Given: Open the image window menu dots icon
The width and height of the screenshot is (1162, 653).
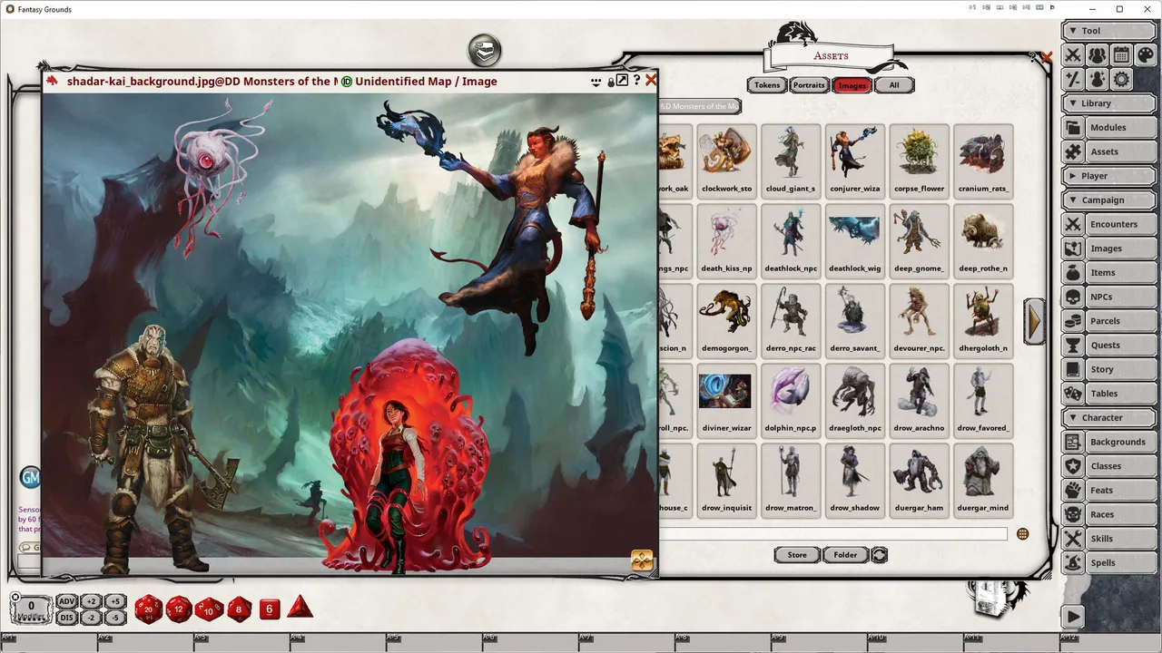Looking at the screenshot, I should point(596,82).
